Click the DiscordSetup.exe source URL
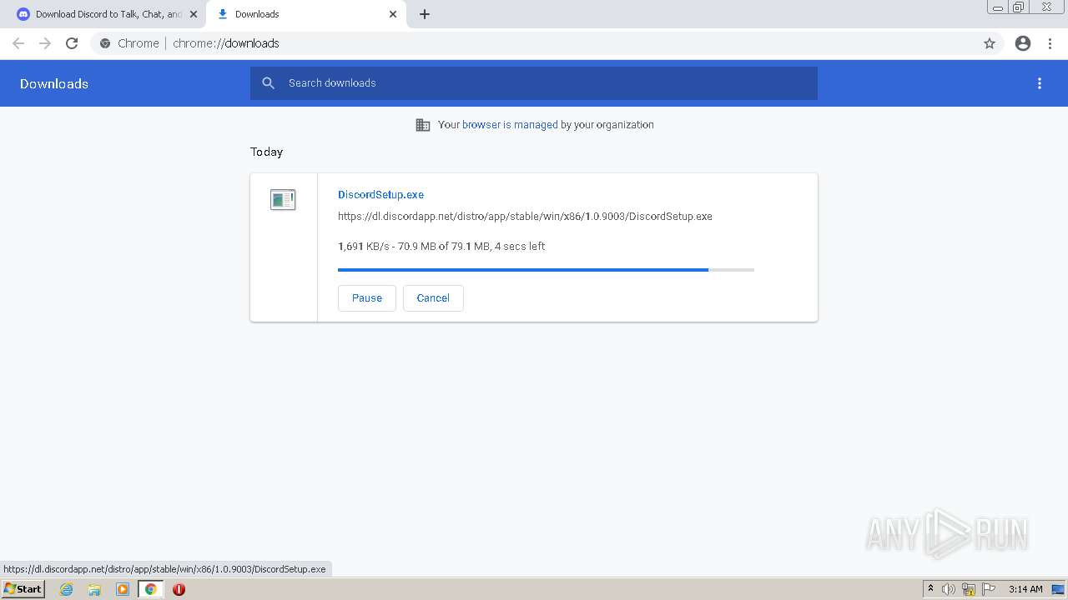This screenshot has height=600, width=1068. pyautogui.click(x=525, y=217)
